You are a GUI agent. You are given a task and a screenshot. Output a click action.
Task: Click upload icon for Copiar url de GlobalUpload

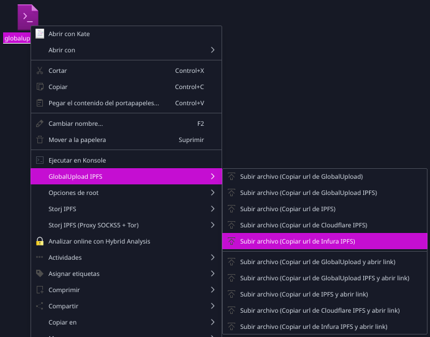(x=231, y=176)
